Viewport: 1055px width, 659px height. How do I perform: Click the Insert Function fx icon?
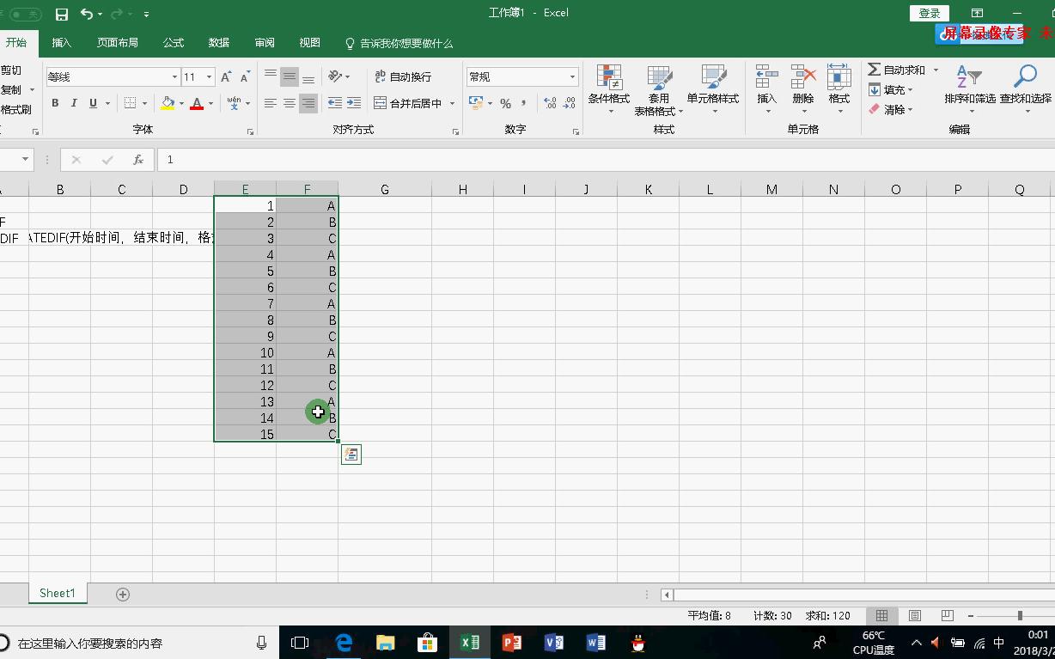[x=137, y=159]
